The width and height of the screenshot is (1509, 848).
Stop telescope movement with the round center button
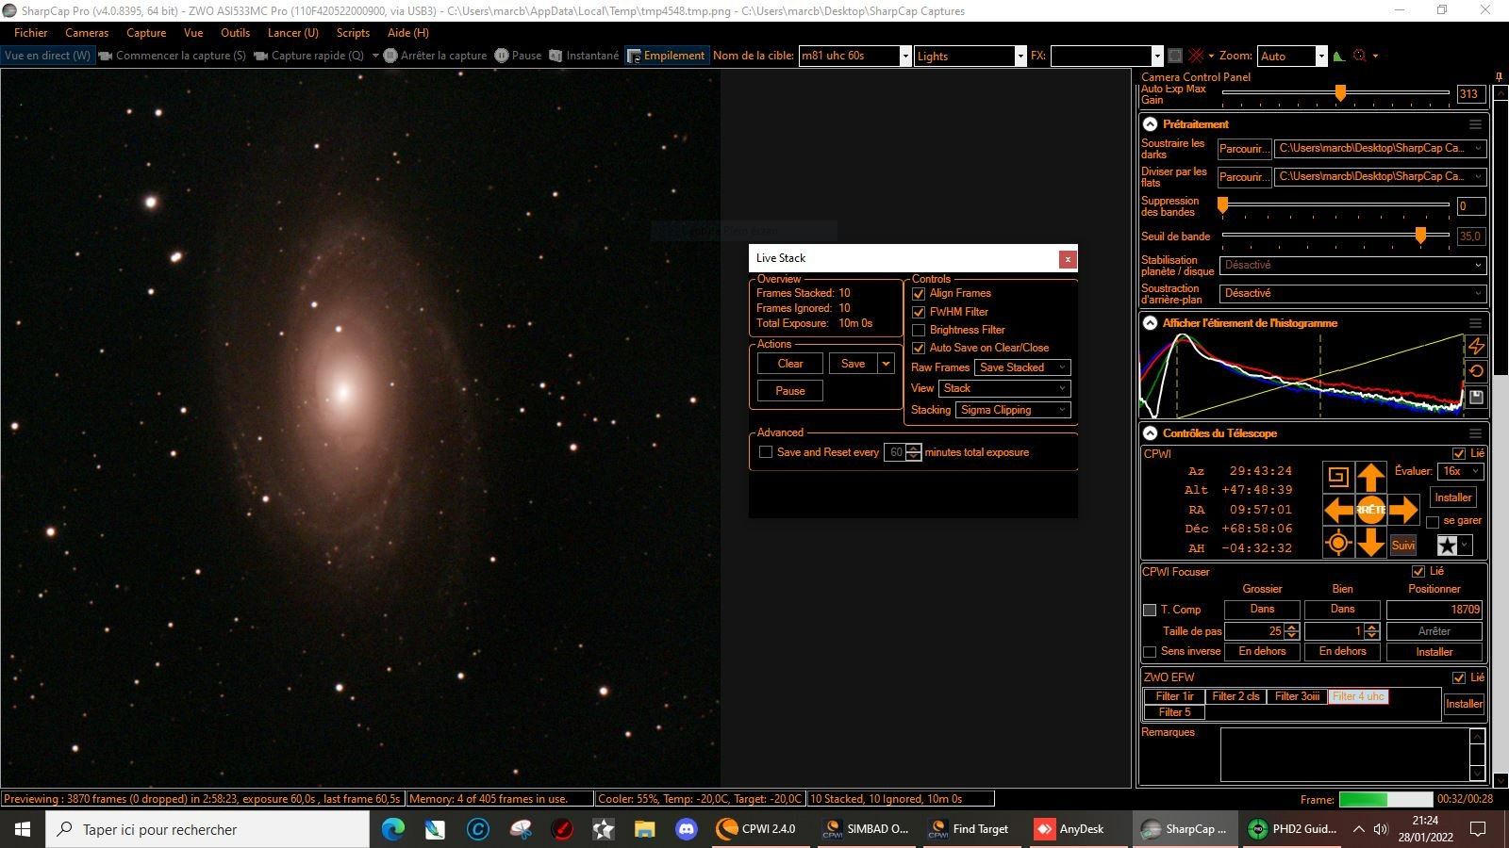click(1371, 510)
